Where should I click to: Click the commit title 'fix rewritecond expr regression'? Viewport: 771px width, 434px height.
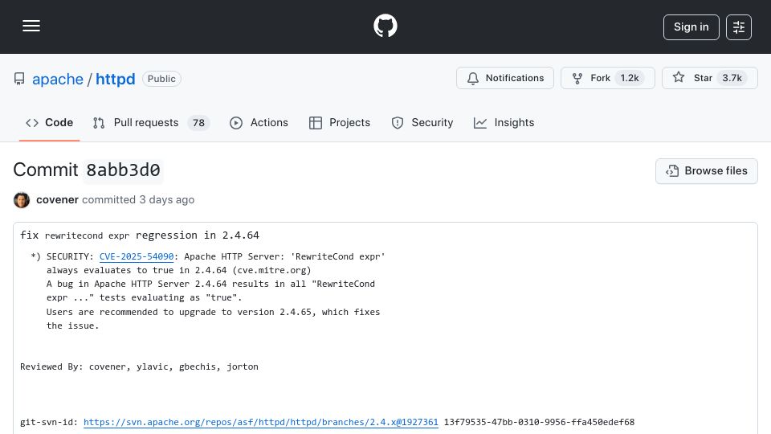coord(140,235)
